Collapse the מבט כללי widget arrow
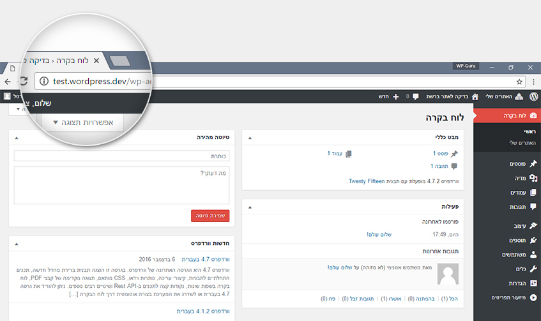541x321 pixels. point(250,138)
